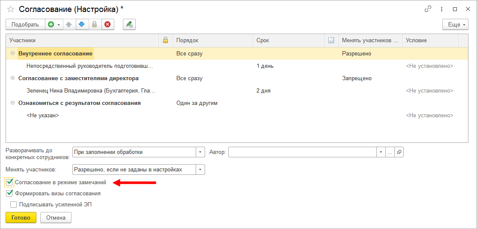Move selected row down with blue arrow
The image size is (477, 229).
82,25
